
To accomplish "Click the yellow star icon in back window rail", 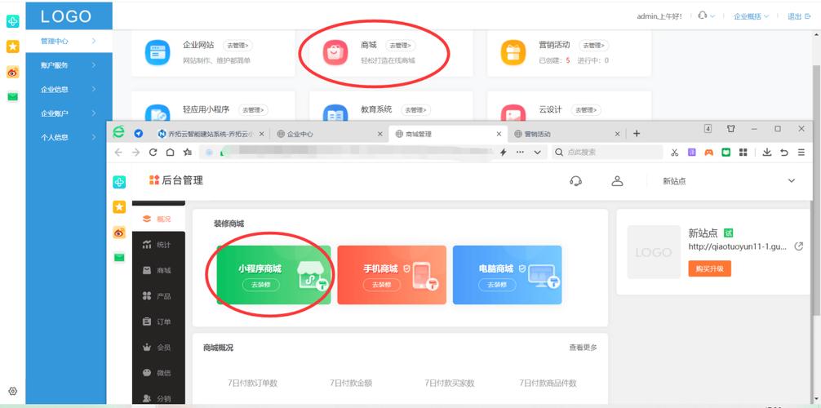I will coord(13,47).
